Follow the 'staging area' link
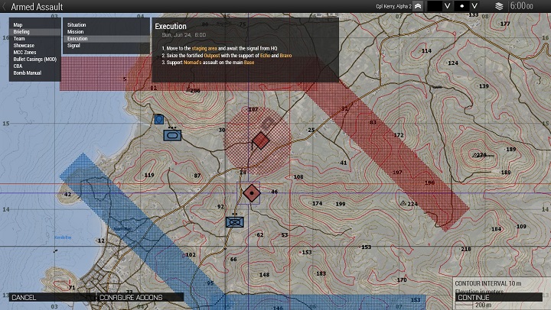 point(204,48)
